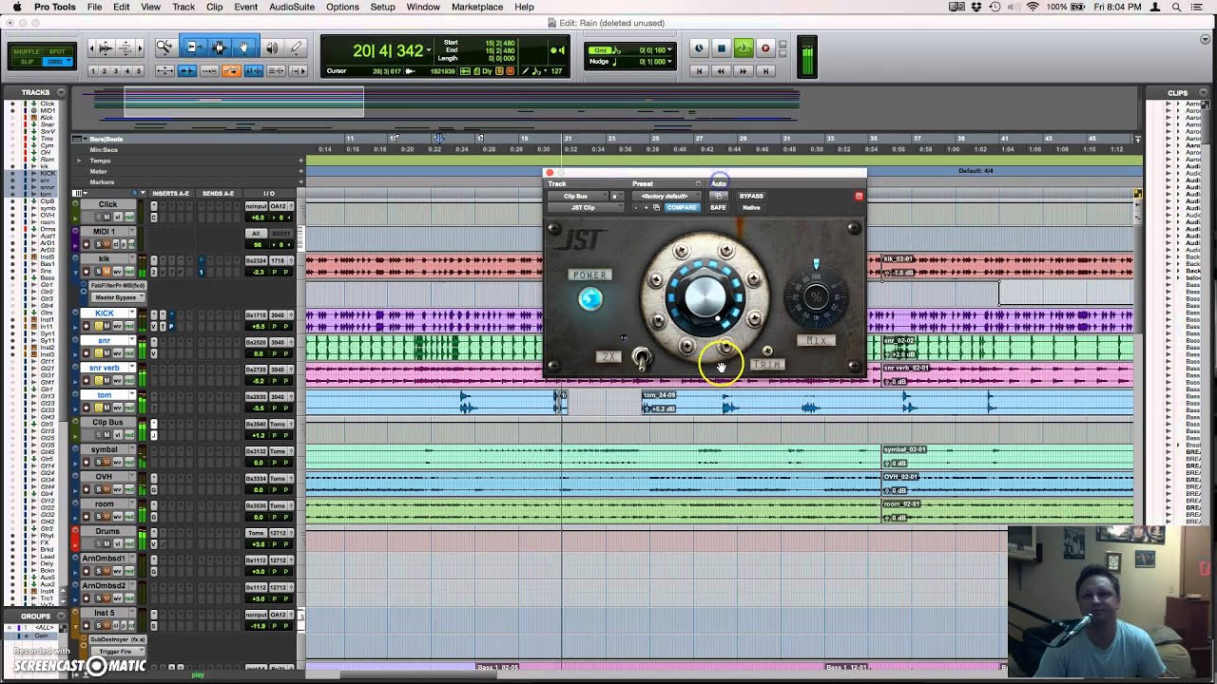Click the Stop transport button
1217x684 pixels.
722,48
